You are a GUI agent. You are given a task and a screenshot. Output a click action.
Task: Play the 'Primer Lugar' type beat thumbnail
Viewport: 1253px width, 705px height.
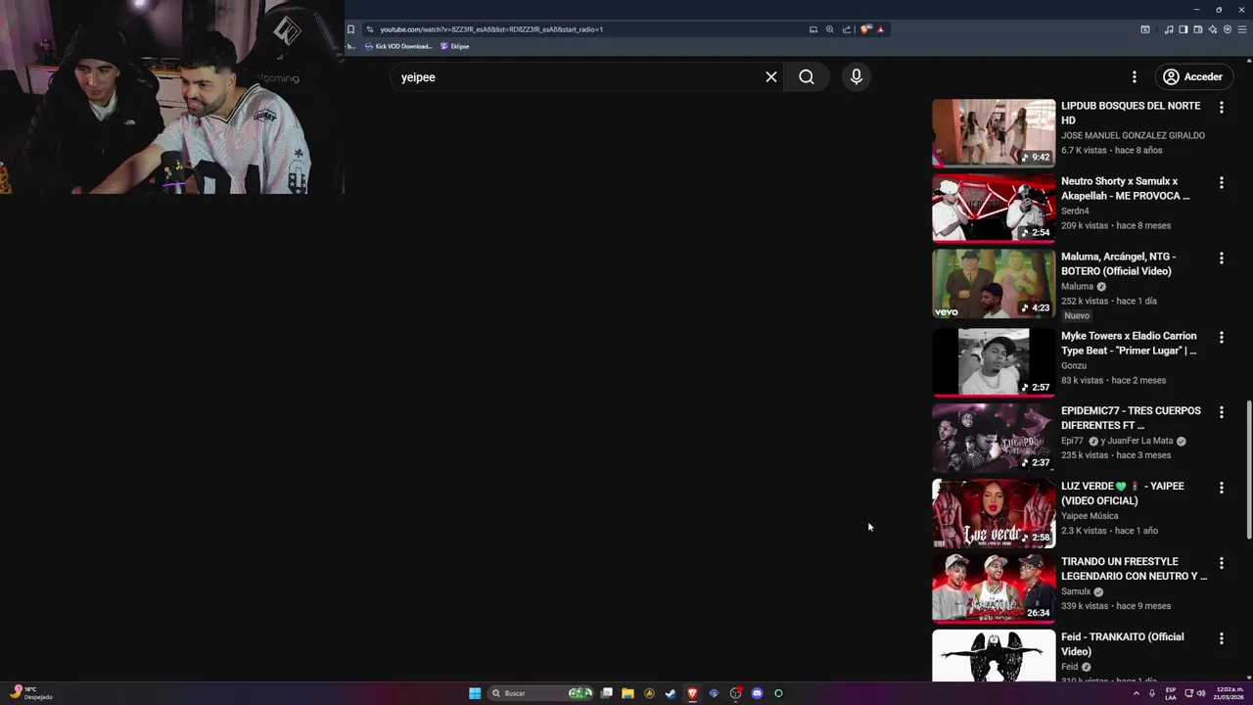coord(994,362)
